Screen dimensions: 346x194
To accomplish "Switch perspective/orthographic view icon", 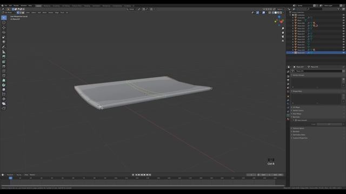I will [283, 41].
